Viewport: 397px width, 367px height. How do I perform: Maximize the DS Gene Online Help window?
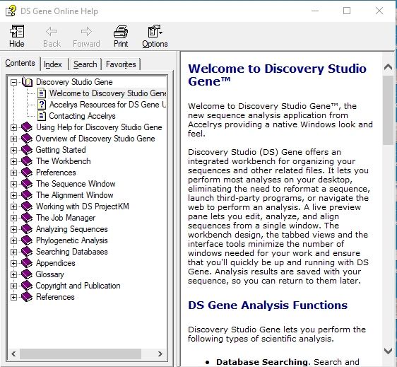coord(347,11)
